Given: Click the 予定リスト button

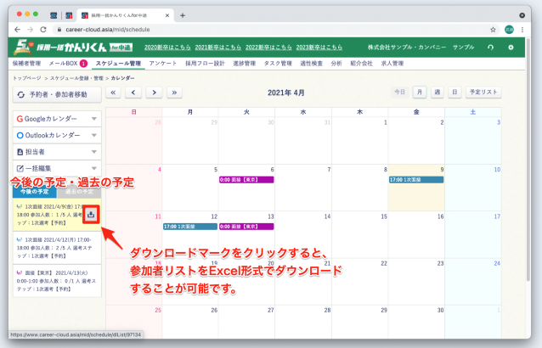Looking at the screenshot, I should coord(485,93).
